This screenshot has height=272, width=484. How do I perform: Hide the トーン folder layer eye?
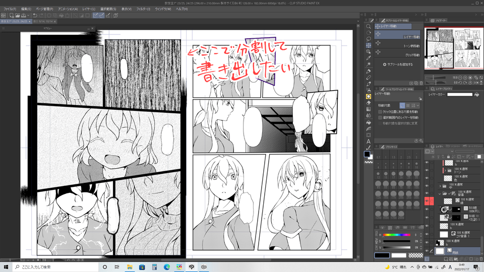pyautogui.click(x=427, y=170)
